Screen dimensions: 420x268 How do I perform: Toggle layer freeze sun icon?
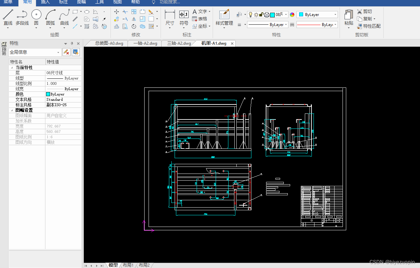click(256, 15)
